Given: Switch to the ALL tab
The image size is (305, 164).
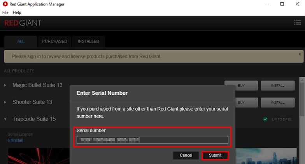Looking at the screenshot, I should click(x=21, y=41).
